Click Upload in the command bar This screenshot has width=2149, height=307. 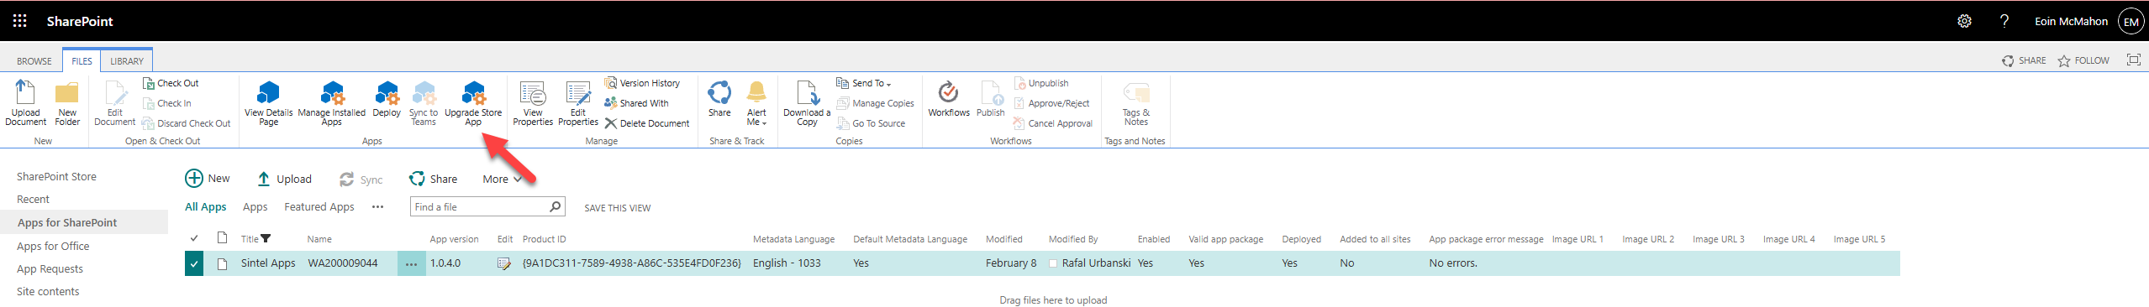[x=284, y=179]
